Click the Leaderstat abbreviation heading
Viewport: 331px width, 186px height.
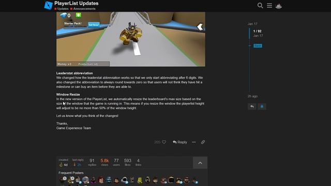coord(74,73)
